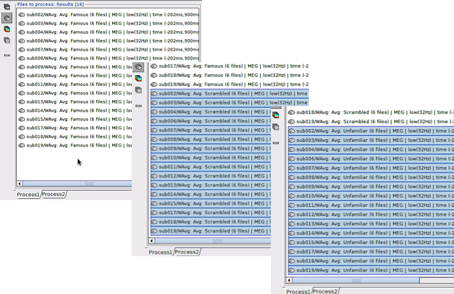Viewport: 454px width, 294px height.
Task: Click the time-frequency colored icon in the right panel
Action: click(x=276, y=115)
